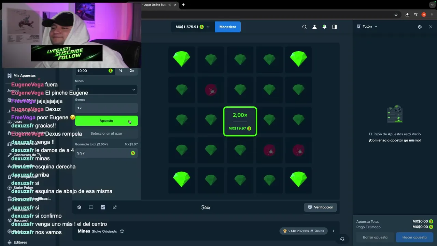Open Slots in the sidebar

18,122
